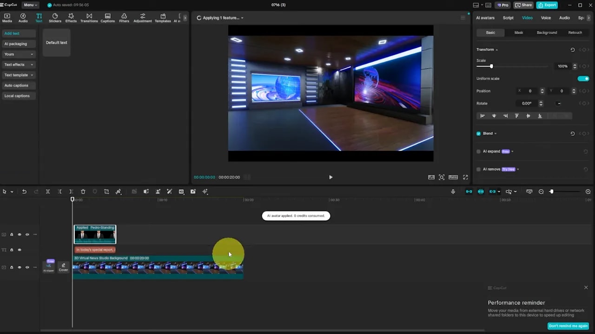Screen dimensions: 595x334
Task: Click the Templates panel icon
Action: pyautogui.click(x=162, y=17)
